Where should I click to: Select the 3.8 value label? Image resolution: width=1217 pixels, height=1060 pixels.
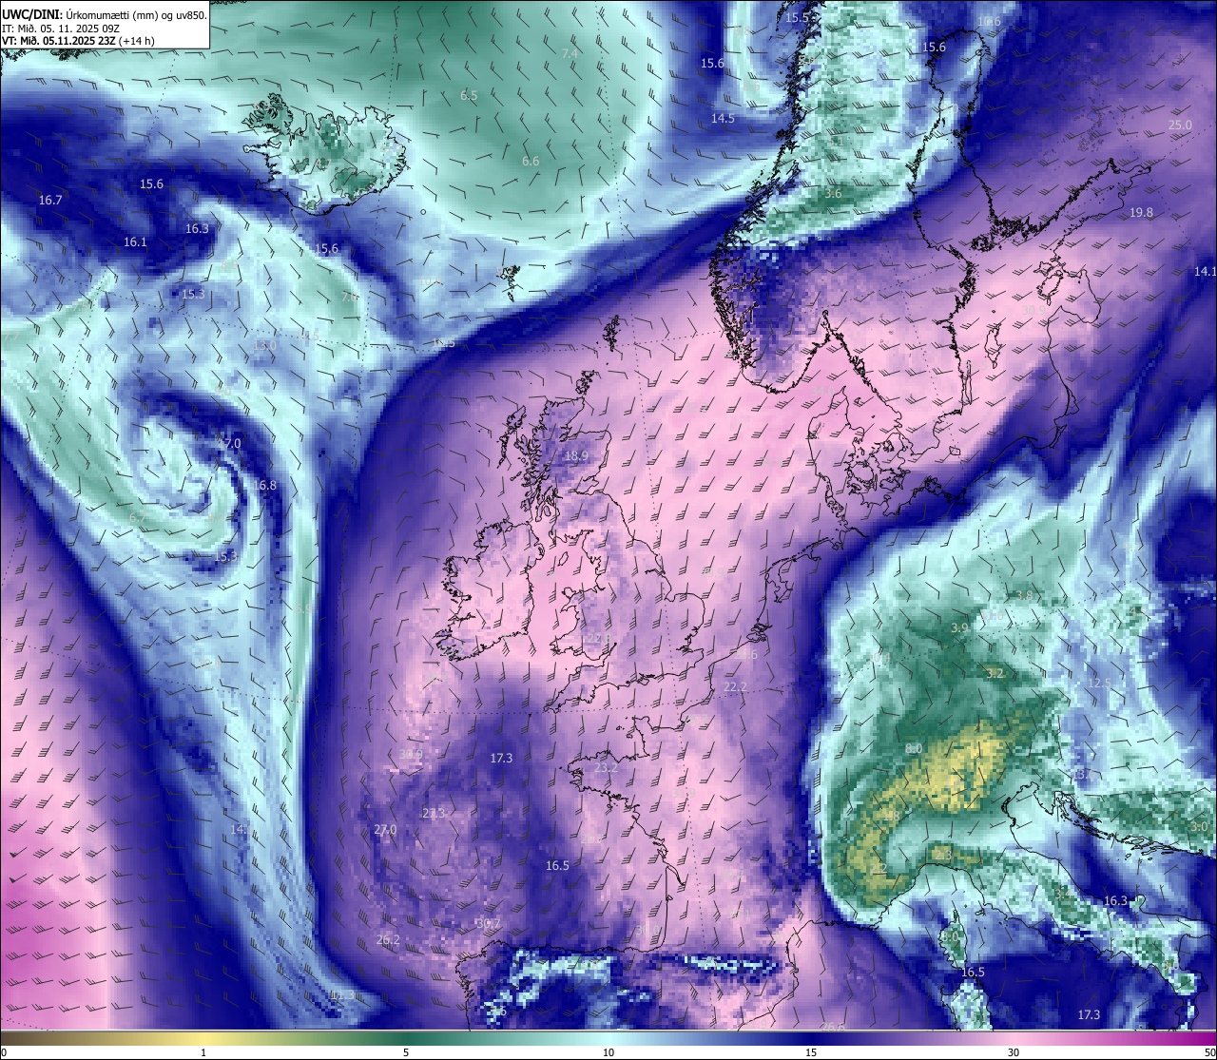[x=1024, y=595]
